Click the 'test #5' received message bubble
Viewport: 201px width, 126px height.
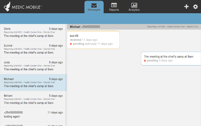click(93, 40)
